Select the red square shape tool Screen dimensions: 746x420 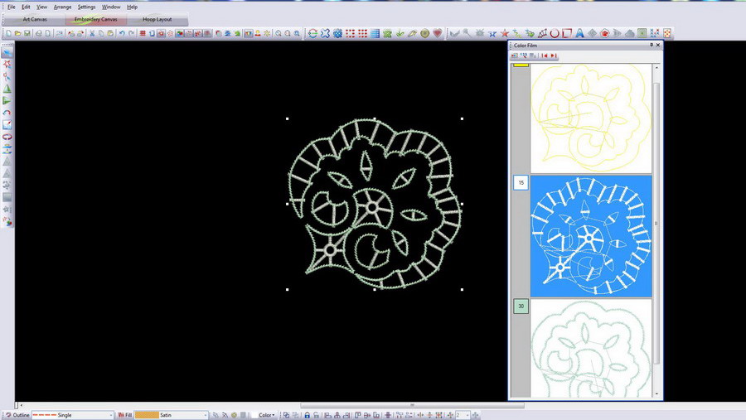pyautogui.click(x=567, y=33)
